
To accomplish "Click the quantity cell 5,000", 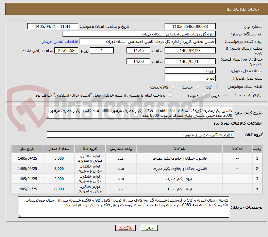I will [59, 169].
